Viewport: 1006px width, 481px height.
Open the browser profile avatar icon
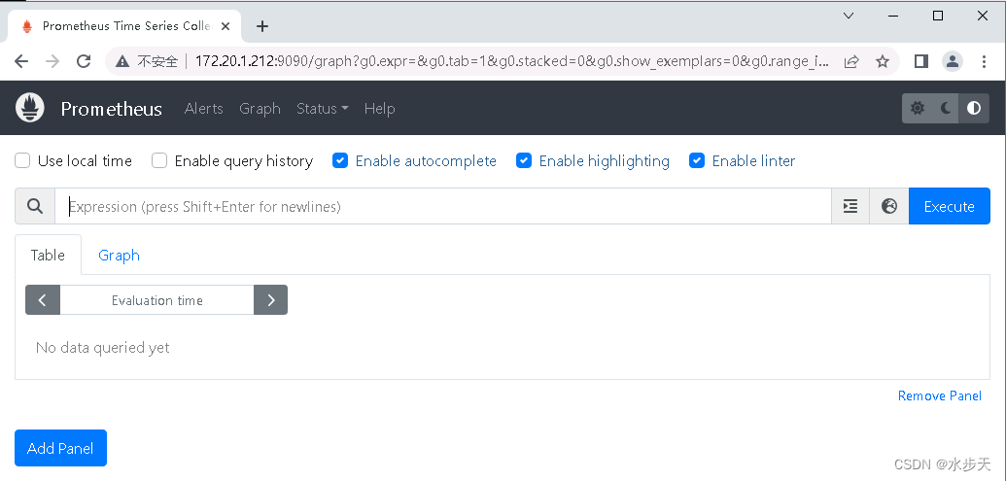pos(953,61)
